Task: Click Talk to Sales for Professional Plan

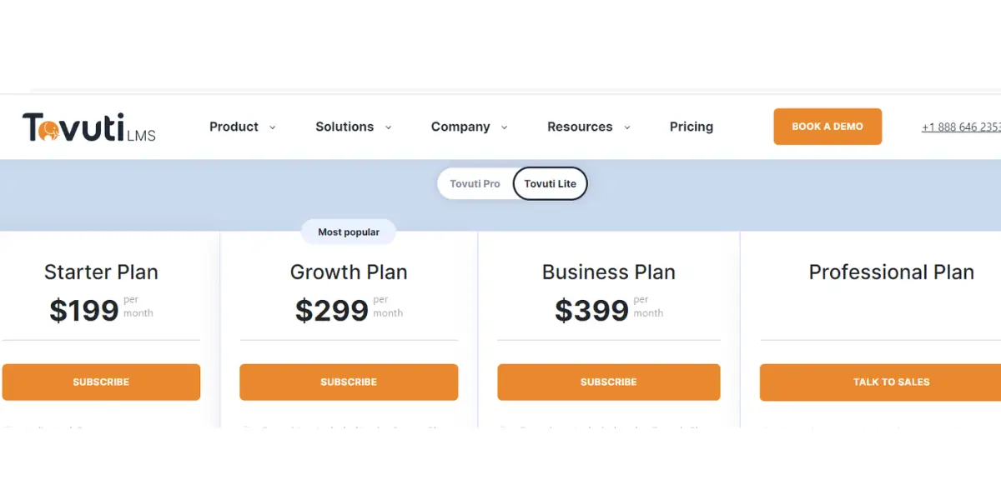Action: pyautogui.click(x=892, y=382)
